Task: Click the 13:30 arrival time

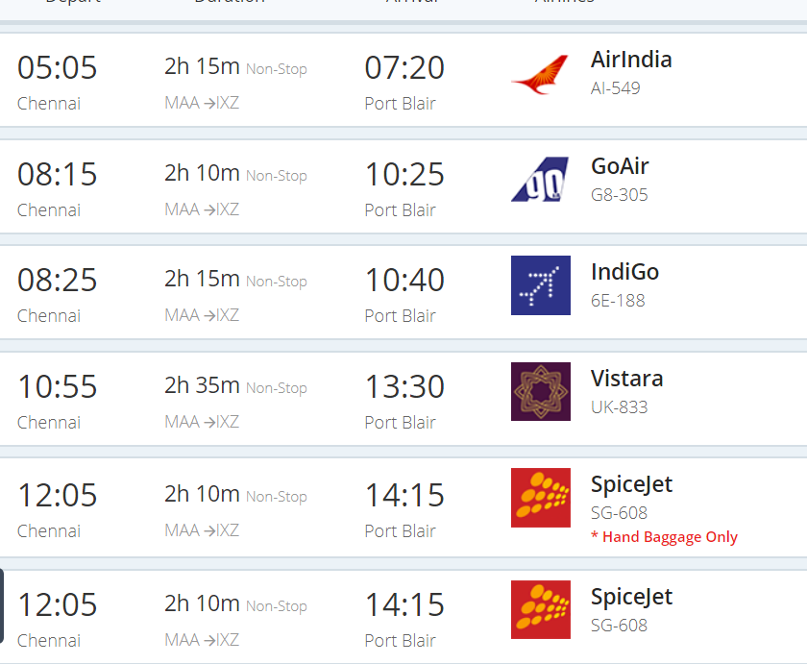Action: (x=404, y=387)
